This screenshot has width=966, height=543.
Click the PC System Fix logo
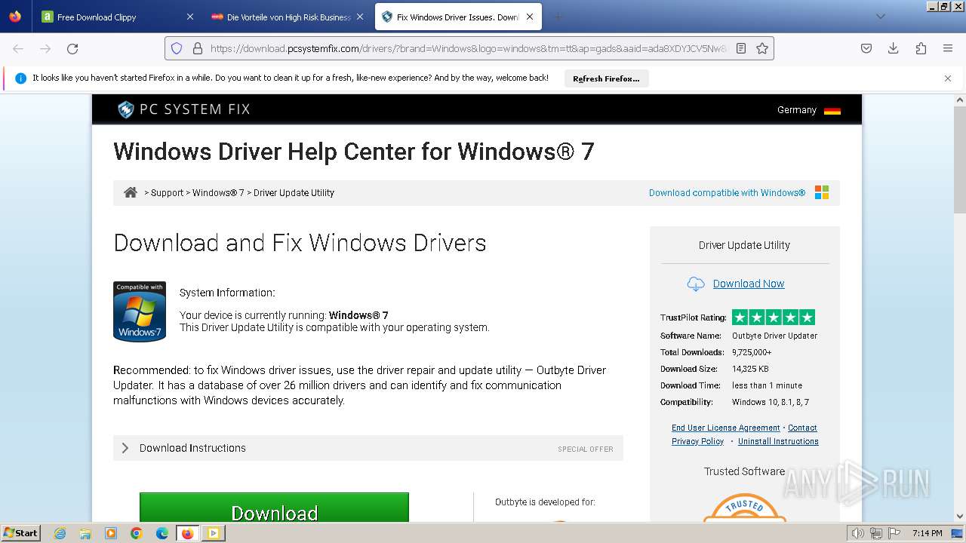tap(183, 109)
